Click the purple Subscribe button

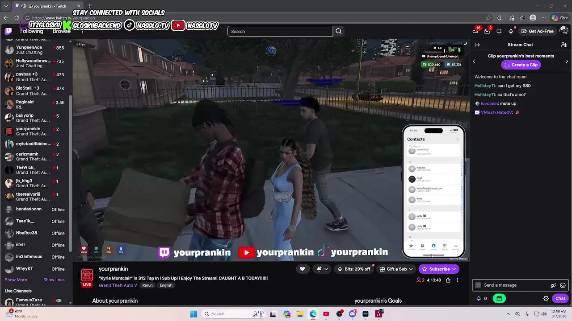tap(439, 269)
